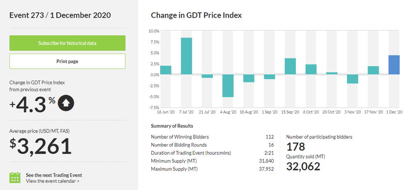This screenshot has width=411, height=190.
Task: Click the Quantity sold 32,062 value
Action: coord(303,166)
